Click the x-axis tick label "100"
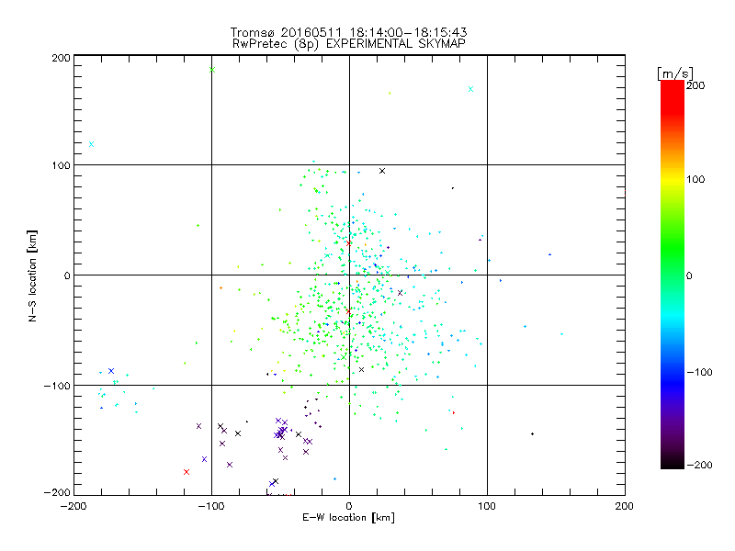Viewport: 735px width, 551px height. 487,506
